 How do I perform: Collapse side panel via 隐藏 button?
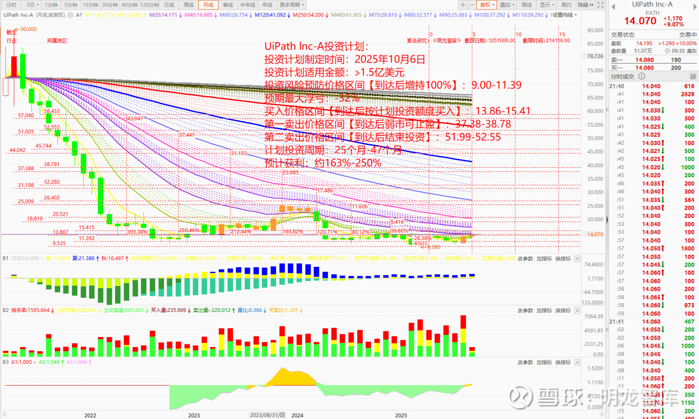tap(585, 5)
